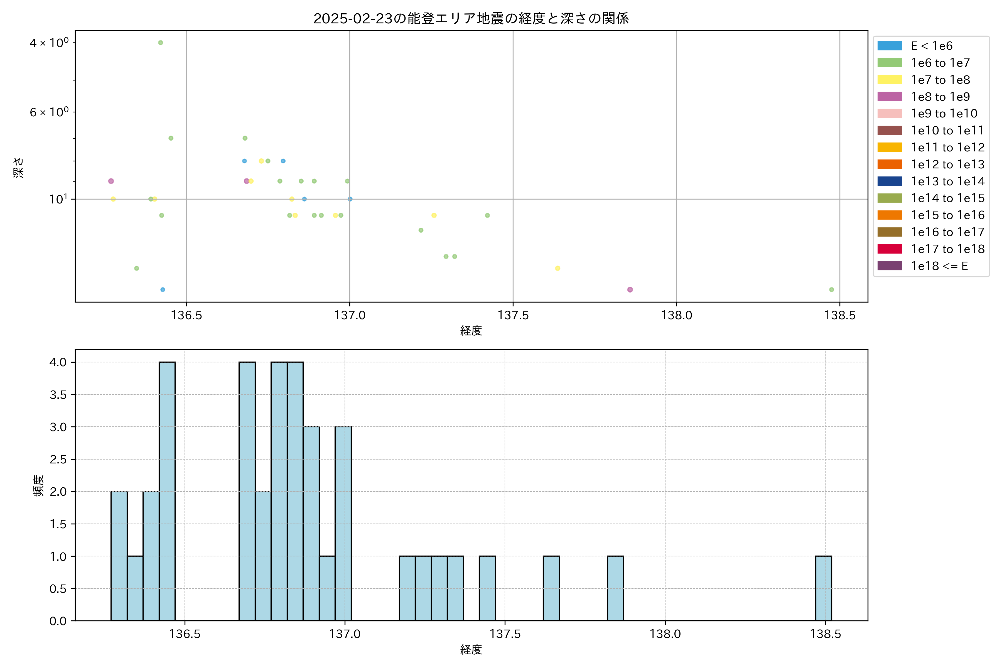Click the purple 1e18 <= E legend swatch

[890, 266]
